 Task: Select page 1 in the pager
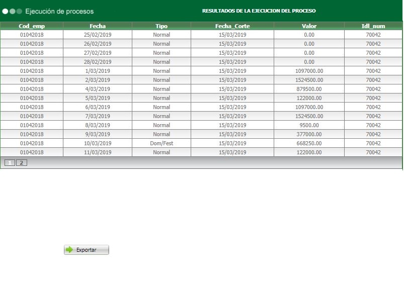click(x=10, y=163)
